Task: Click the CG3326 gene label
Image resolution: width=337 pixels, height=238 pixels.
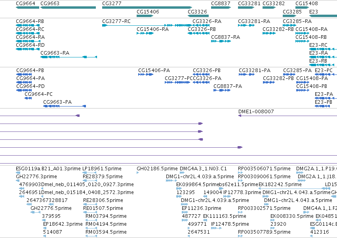Action: click(x=197, y=11)
